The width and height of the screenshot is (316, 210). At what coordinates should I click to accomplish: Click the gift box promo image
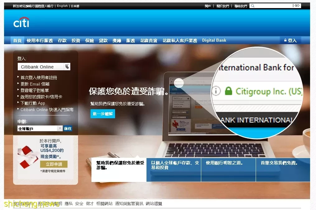click(28, 157)
